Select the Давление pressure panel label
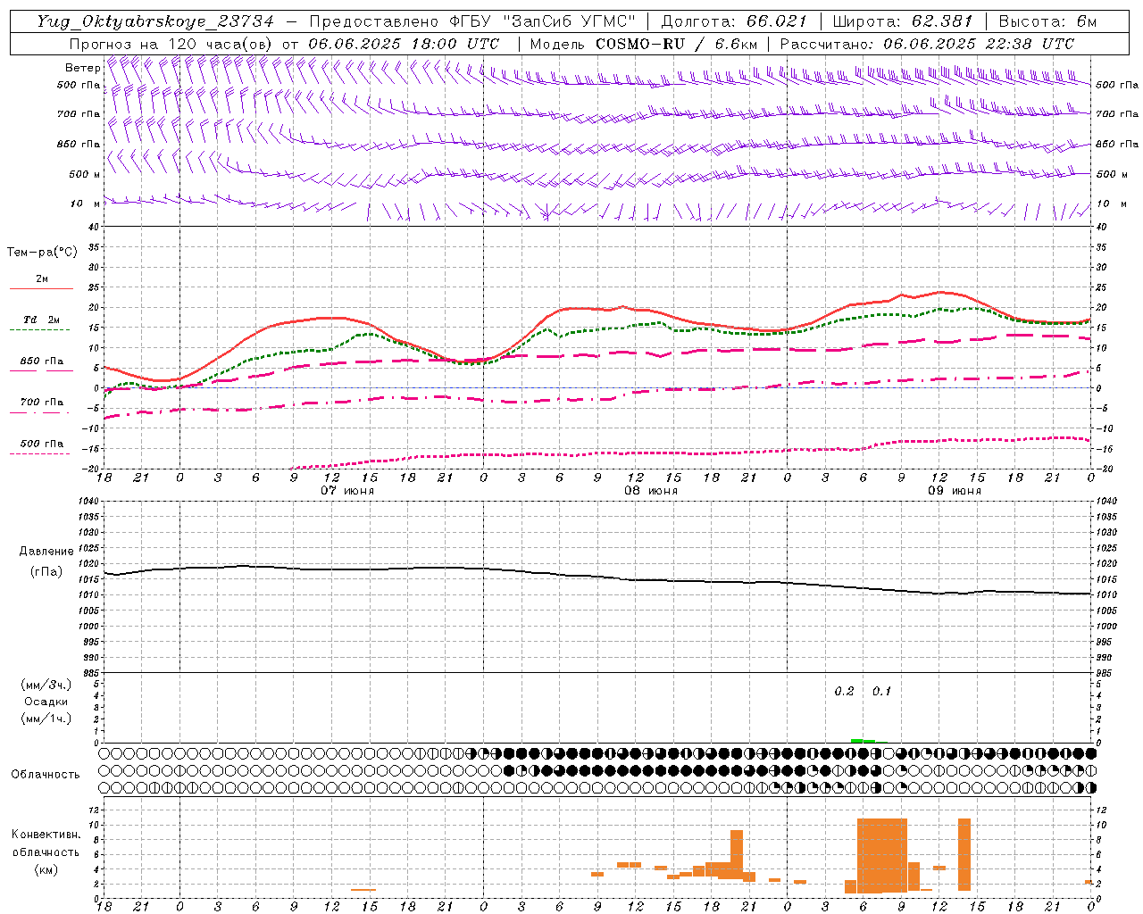This screenshot has height=914, width=1143. click(46, 552)
